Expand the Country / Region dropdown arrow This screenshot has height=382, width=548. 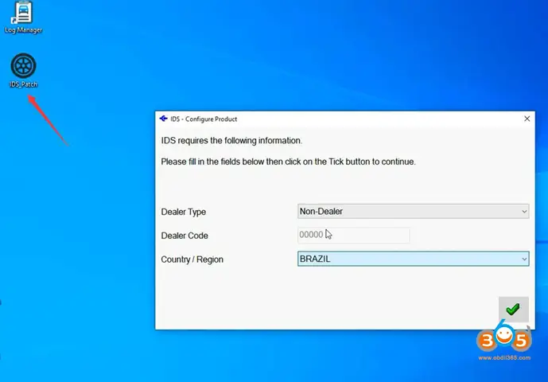click(x=523, y=259)
